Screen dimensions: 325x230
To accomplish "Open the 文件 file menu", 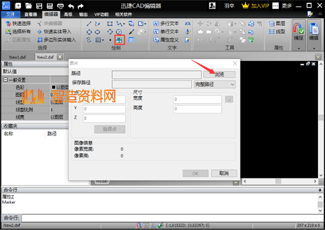I will (x=10, y=15).
